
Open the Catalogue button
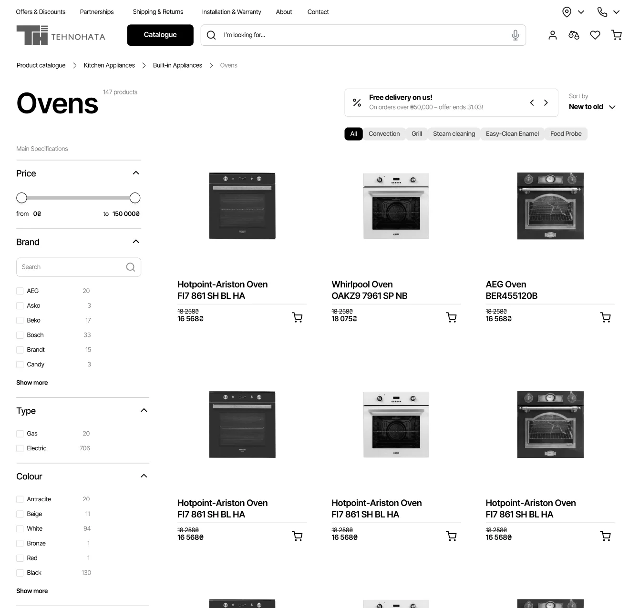point(160,35)
